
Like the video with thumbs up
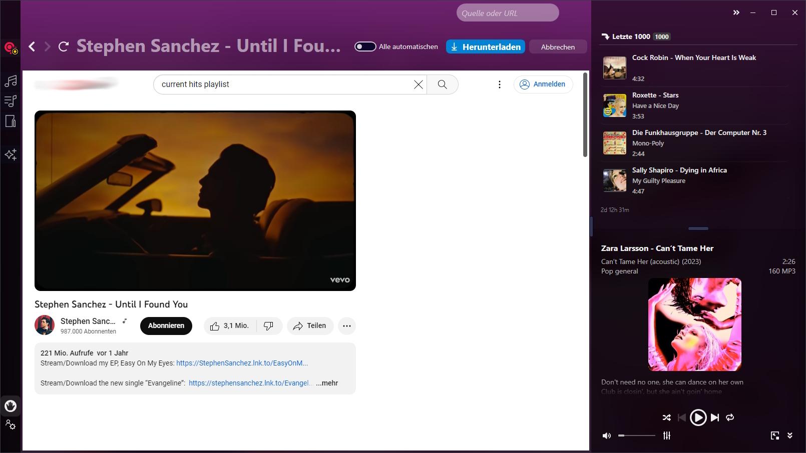[230, 326]
